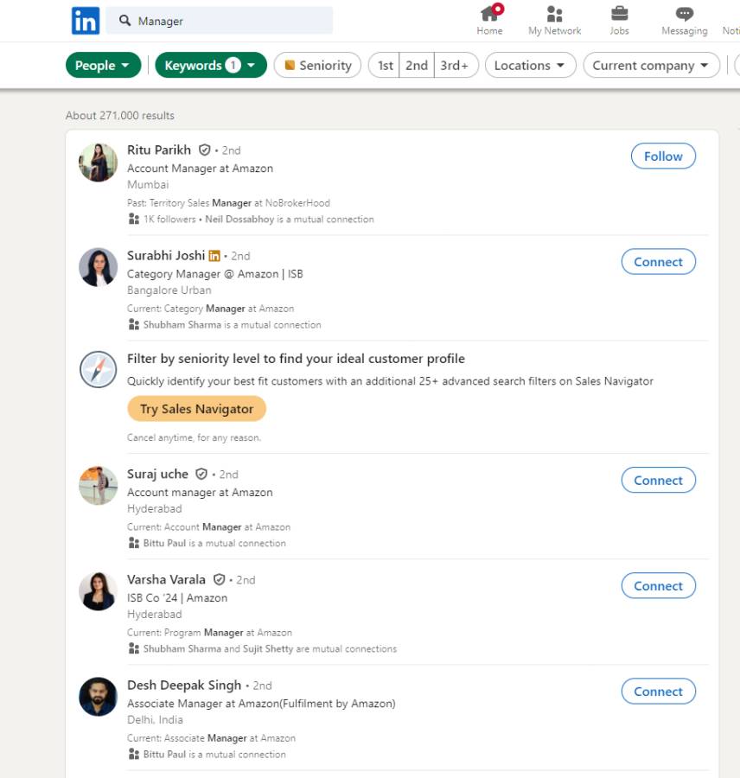Connect with Suraj uche
740x778 pixels.
(x=658, y=481)
